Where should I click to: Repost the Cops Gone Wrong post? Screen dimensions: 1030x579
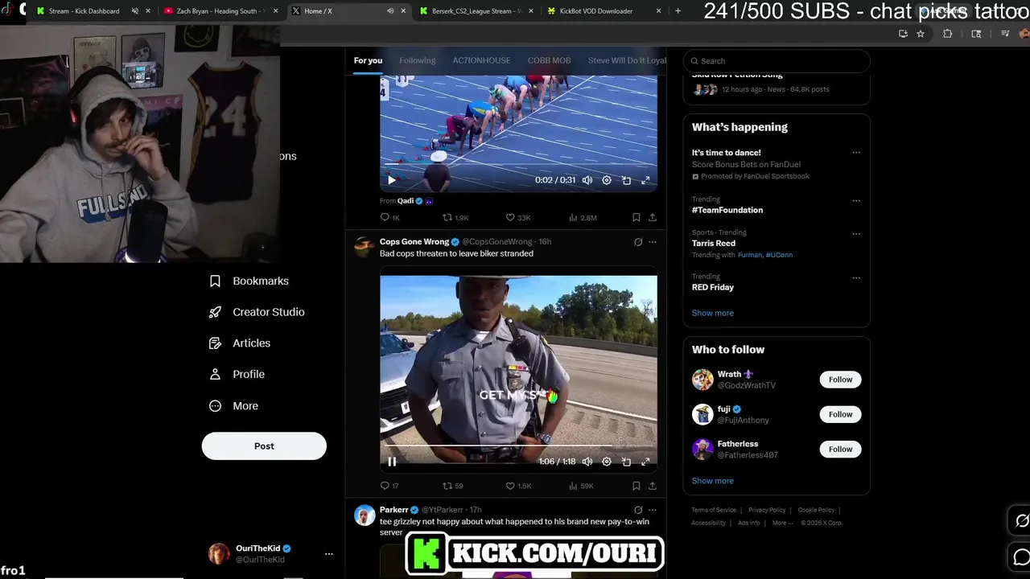[453, 486]
